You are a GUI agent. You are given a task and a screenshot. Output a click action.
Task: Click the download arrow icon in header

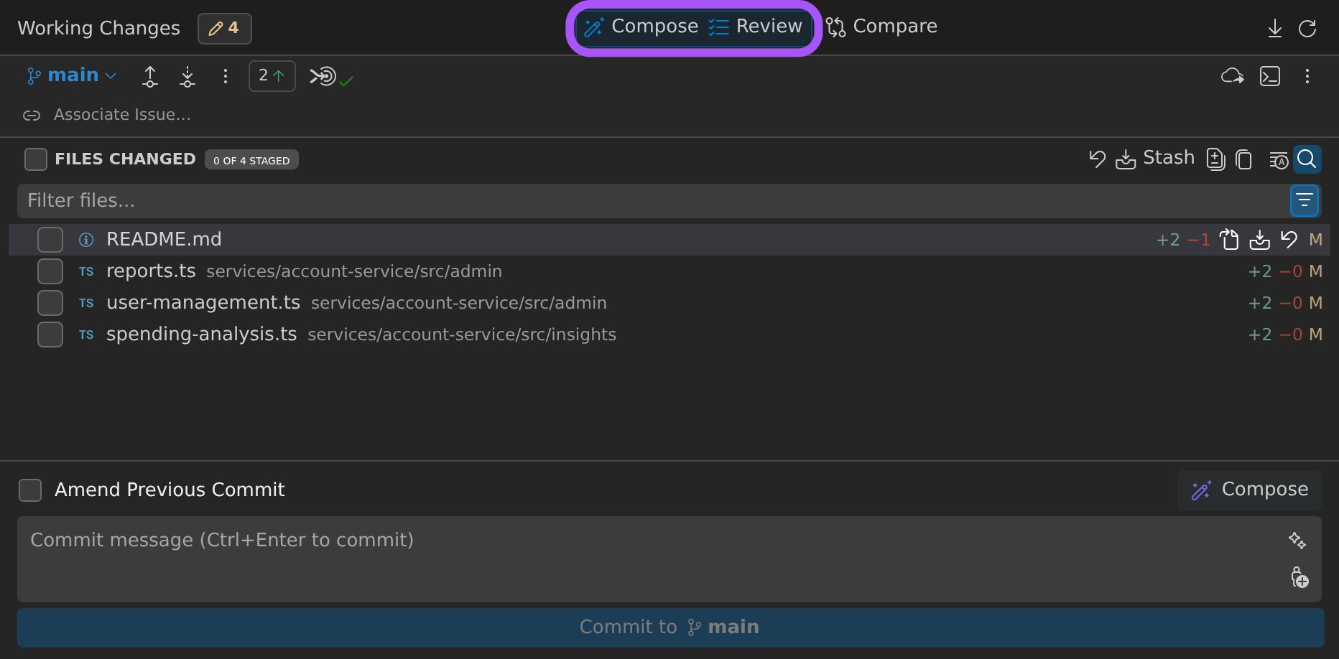click(1275, 29)
